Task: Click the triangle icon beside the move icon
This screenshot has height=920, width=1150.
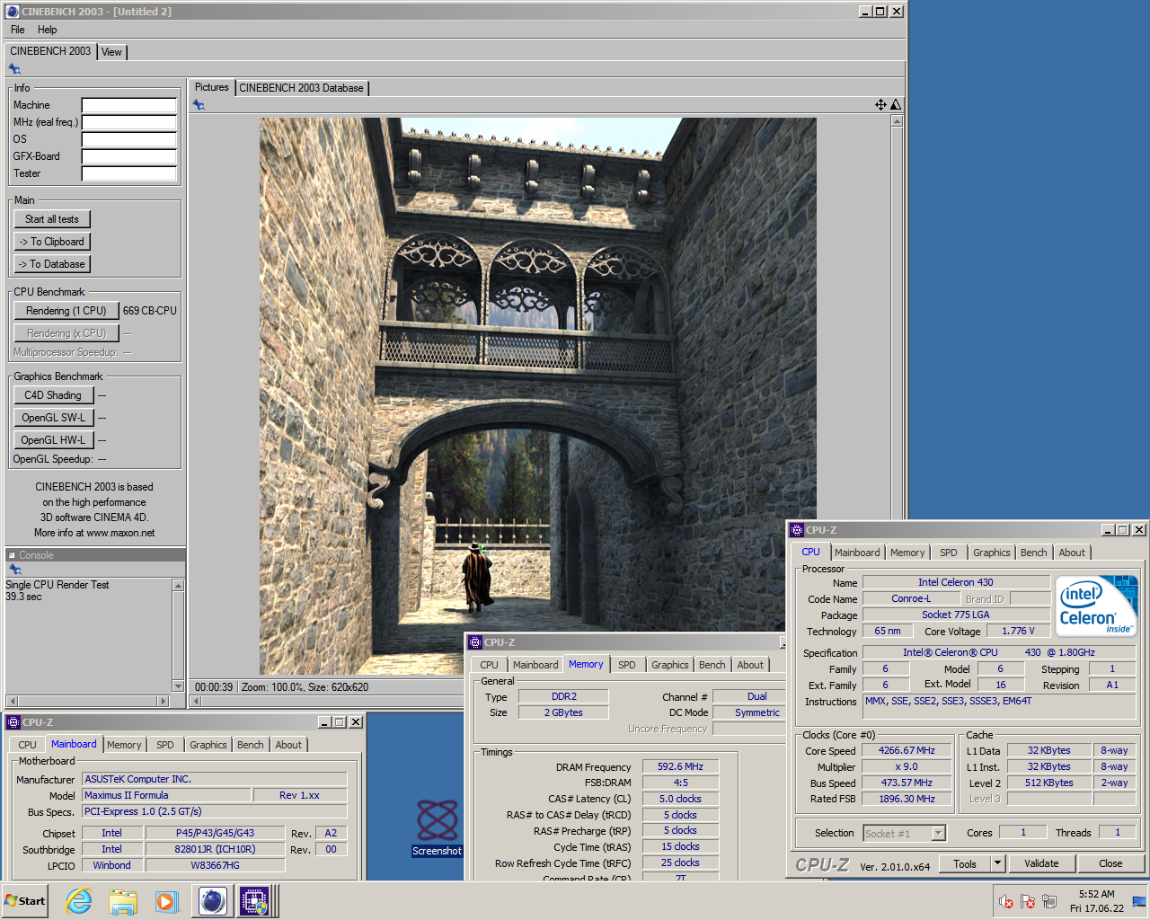Action: tap(895, 105)
